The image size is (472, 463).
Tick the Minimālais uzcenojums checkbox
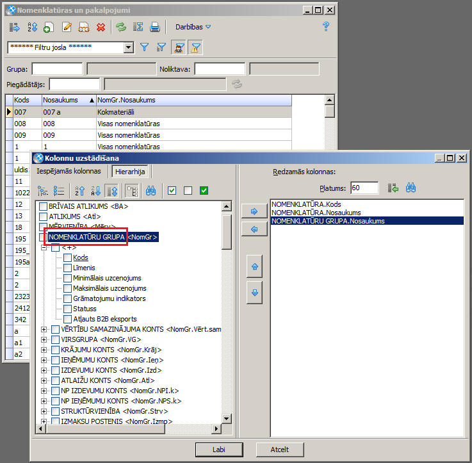point(67,278)
